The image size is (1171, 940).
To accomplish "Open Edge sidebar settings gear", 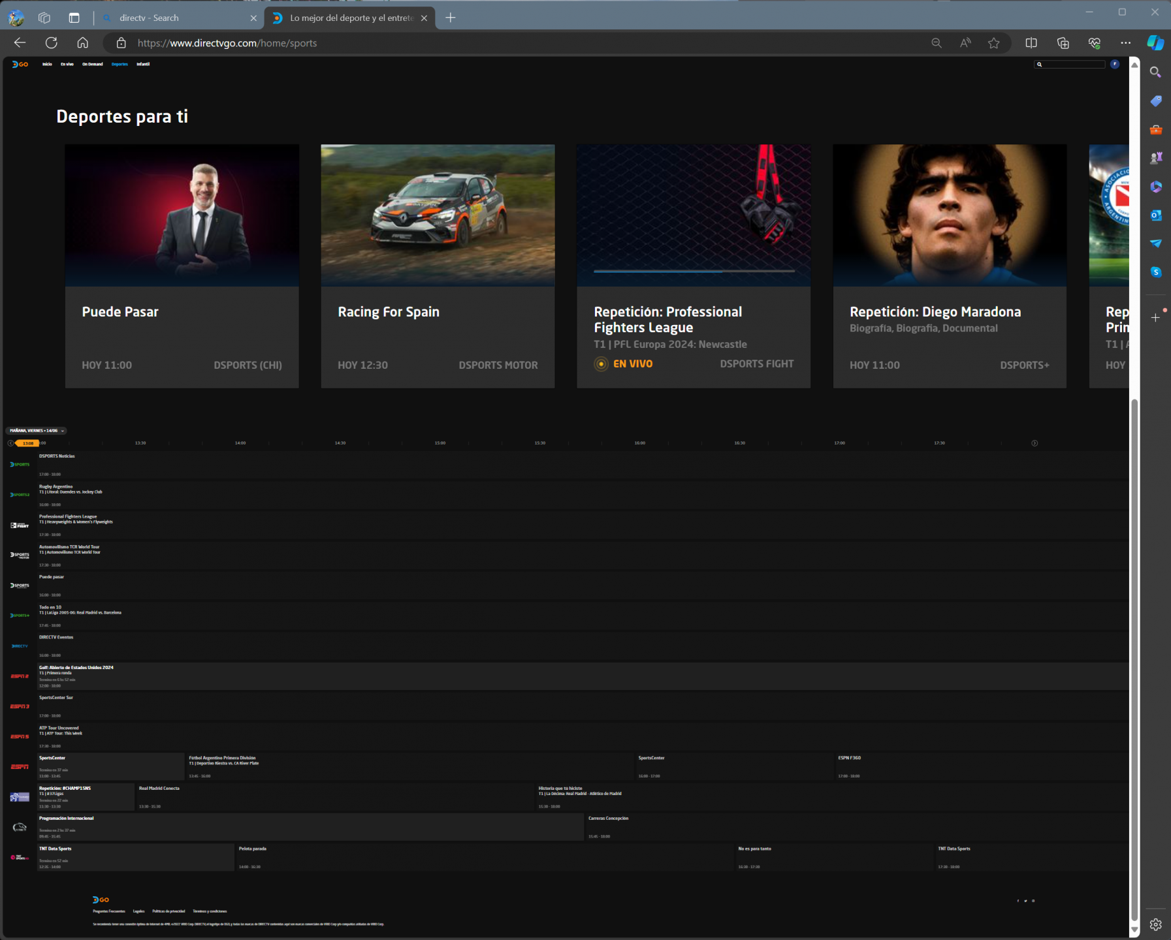I will point(1155,924).
